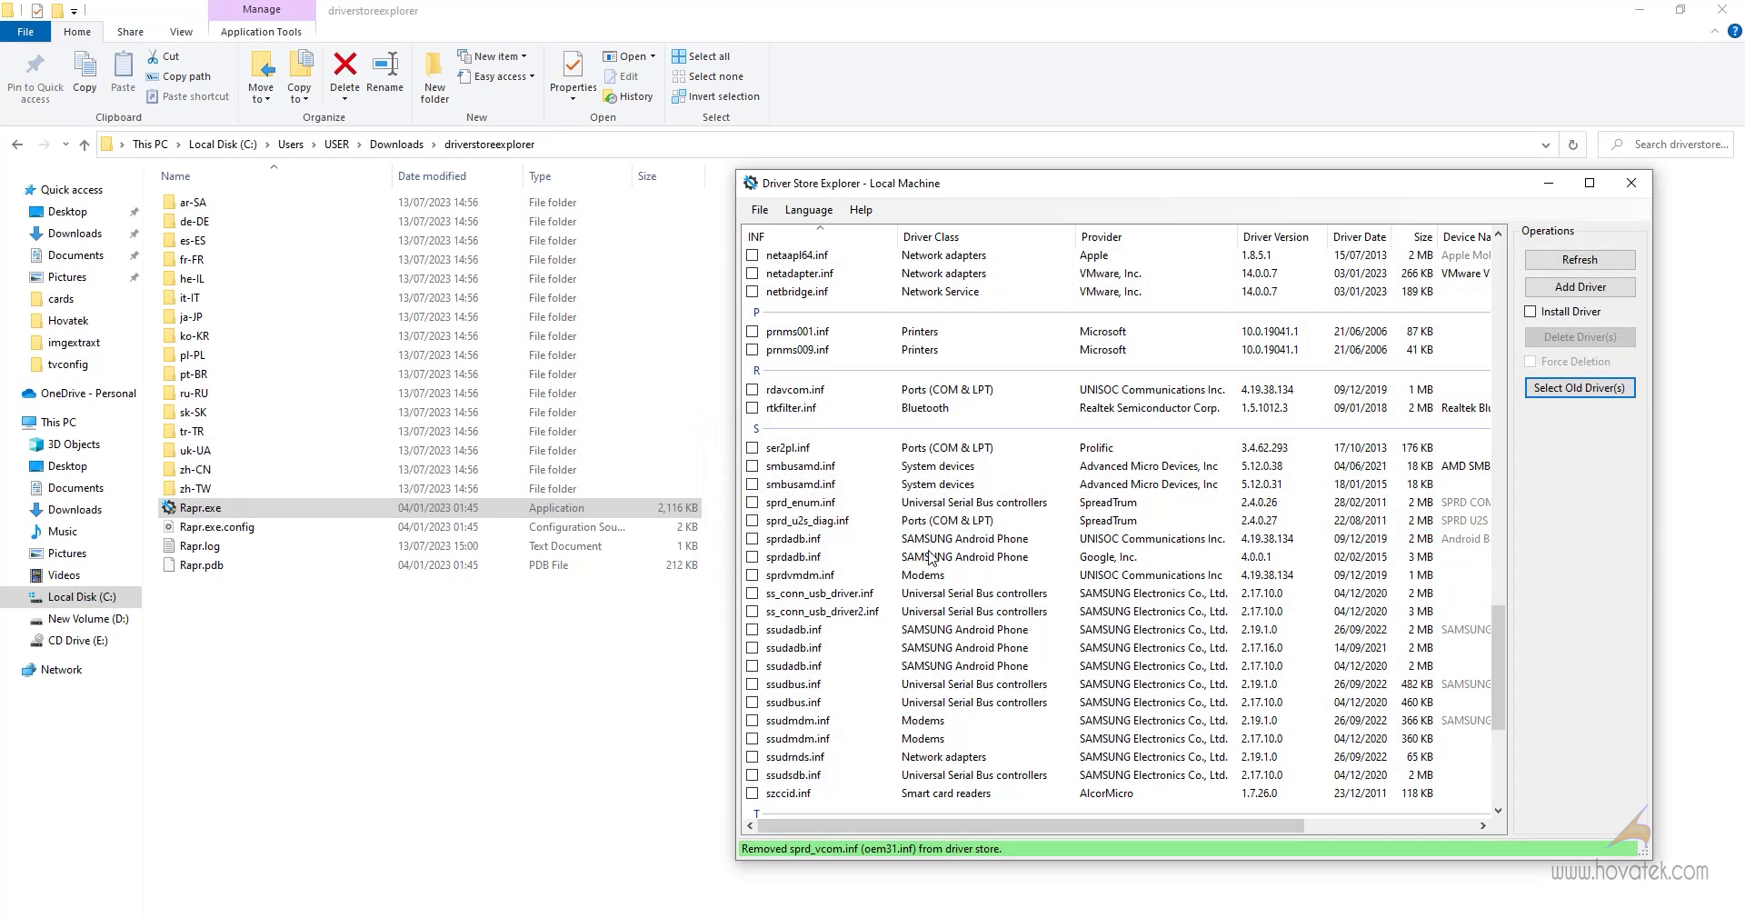Open Driver Store Explorer Language menu

point(809,210)
